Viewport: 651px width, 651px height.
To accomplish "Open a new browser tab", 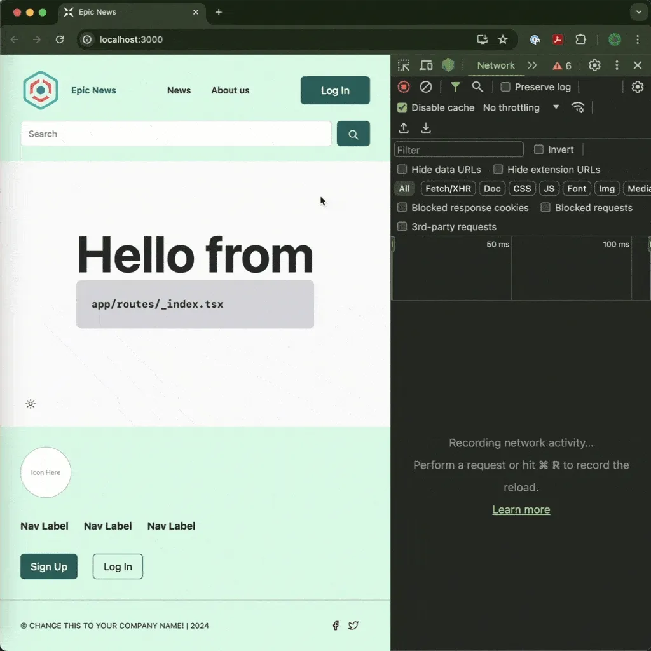I will [219, 12].
